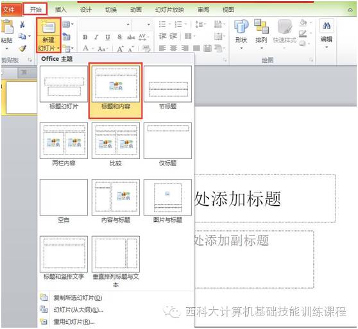Open the 动画 ribbon tab
Image resolution: width=358 pixels, height=329 pixels.
(136, 10)
